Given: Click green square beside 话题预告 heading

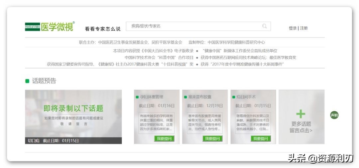Looking at the screenshot, I should (x=27, y=81).
